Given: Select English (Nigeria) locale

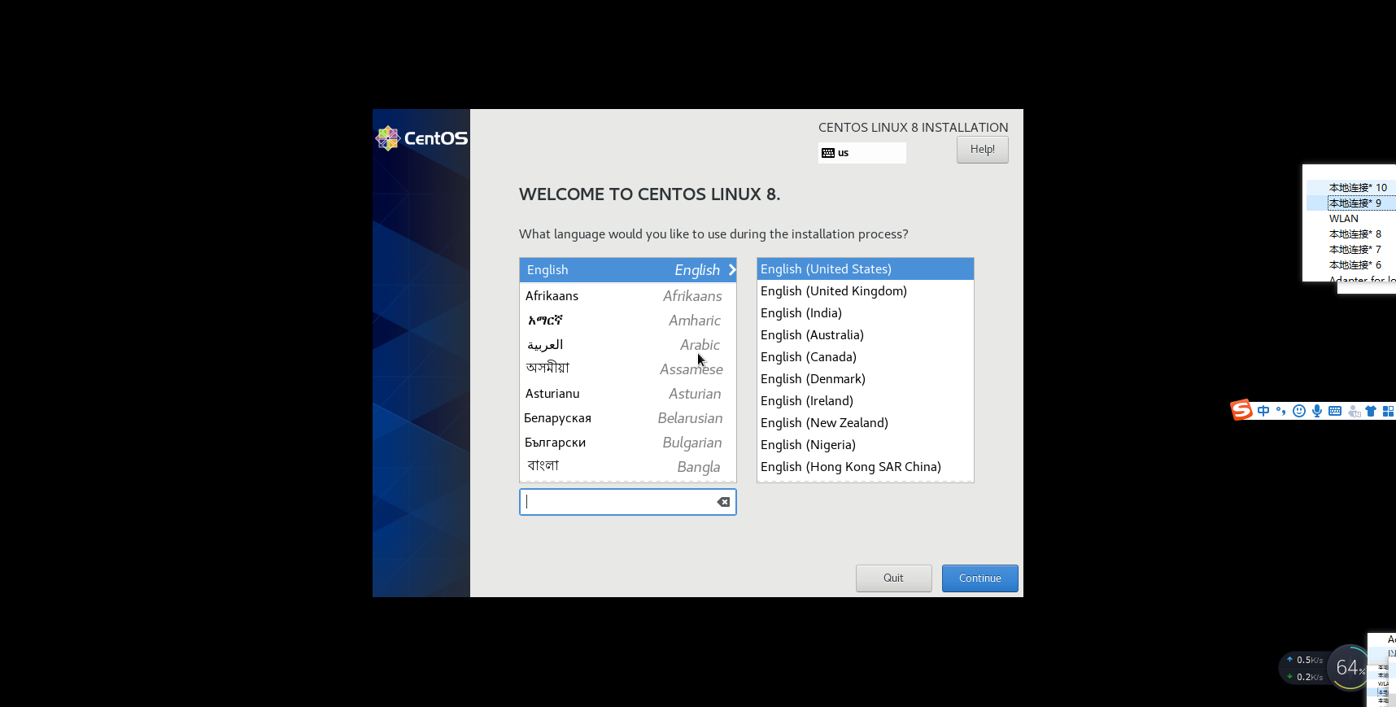Looking at the screenshot, I should [866, 445].
